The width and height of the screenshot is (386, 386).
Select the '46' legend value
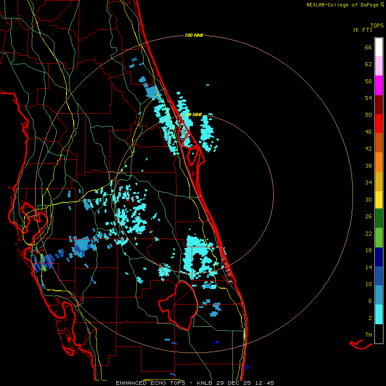coord(368,132)
